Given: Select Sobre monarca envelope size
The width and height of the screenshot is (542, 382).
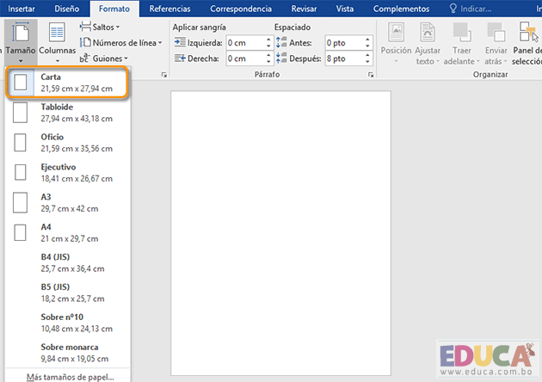Looking at the screenshot, I should coord(67,353).
